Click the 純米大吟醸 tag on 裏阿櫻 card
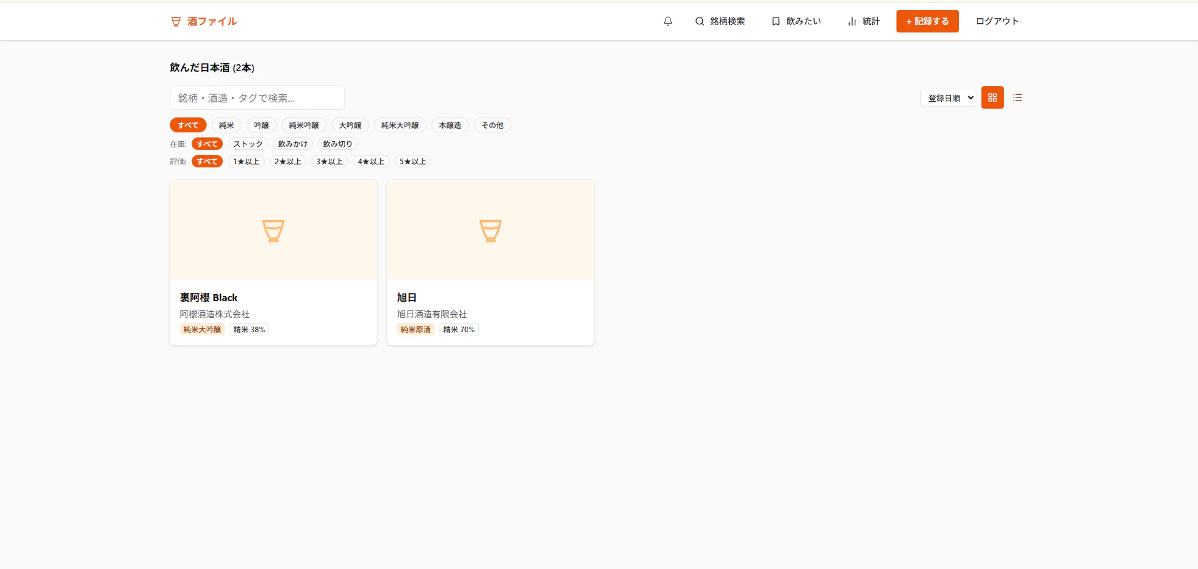 tap(202, 330)
